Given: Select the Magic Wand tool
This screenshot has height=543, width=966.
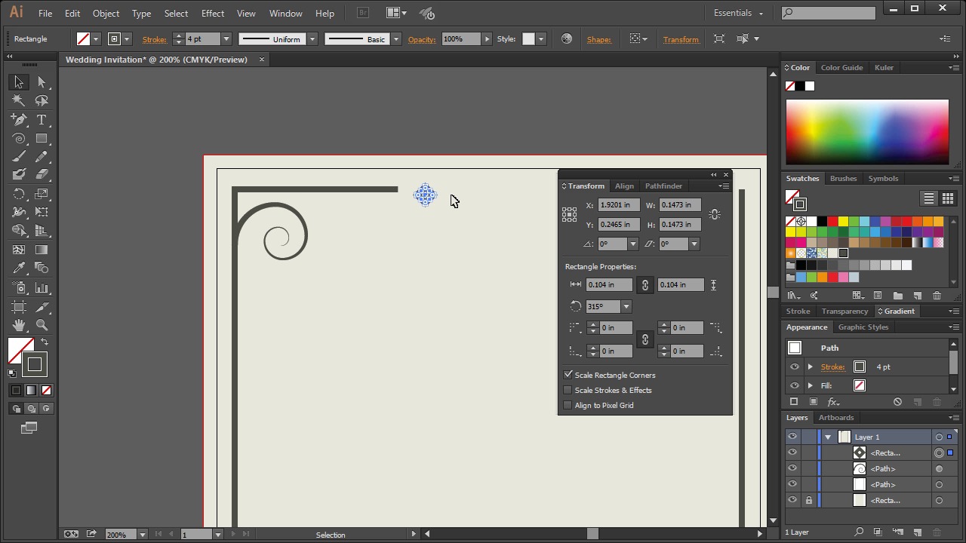Looking at the screenshot, I should point(19,101).
